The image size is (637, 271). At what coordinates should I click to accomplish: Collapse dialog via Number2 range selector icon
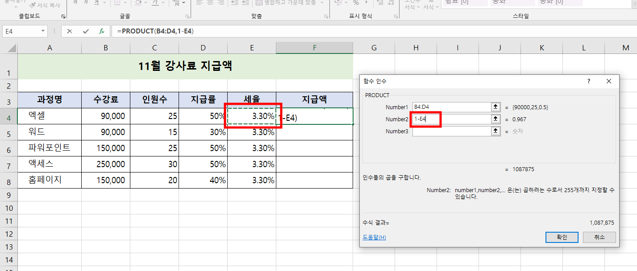pyautogui.click(x=495, y=119)
